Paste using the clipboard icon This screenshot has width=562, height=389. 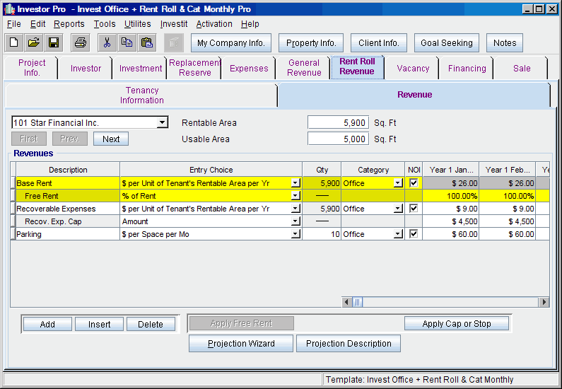146,43
